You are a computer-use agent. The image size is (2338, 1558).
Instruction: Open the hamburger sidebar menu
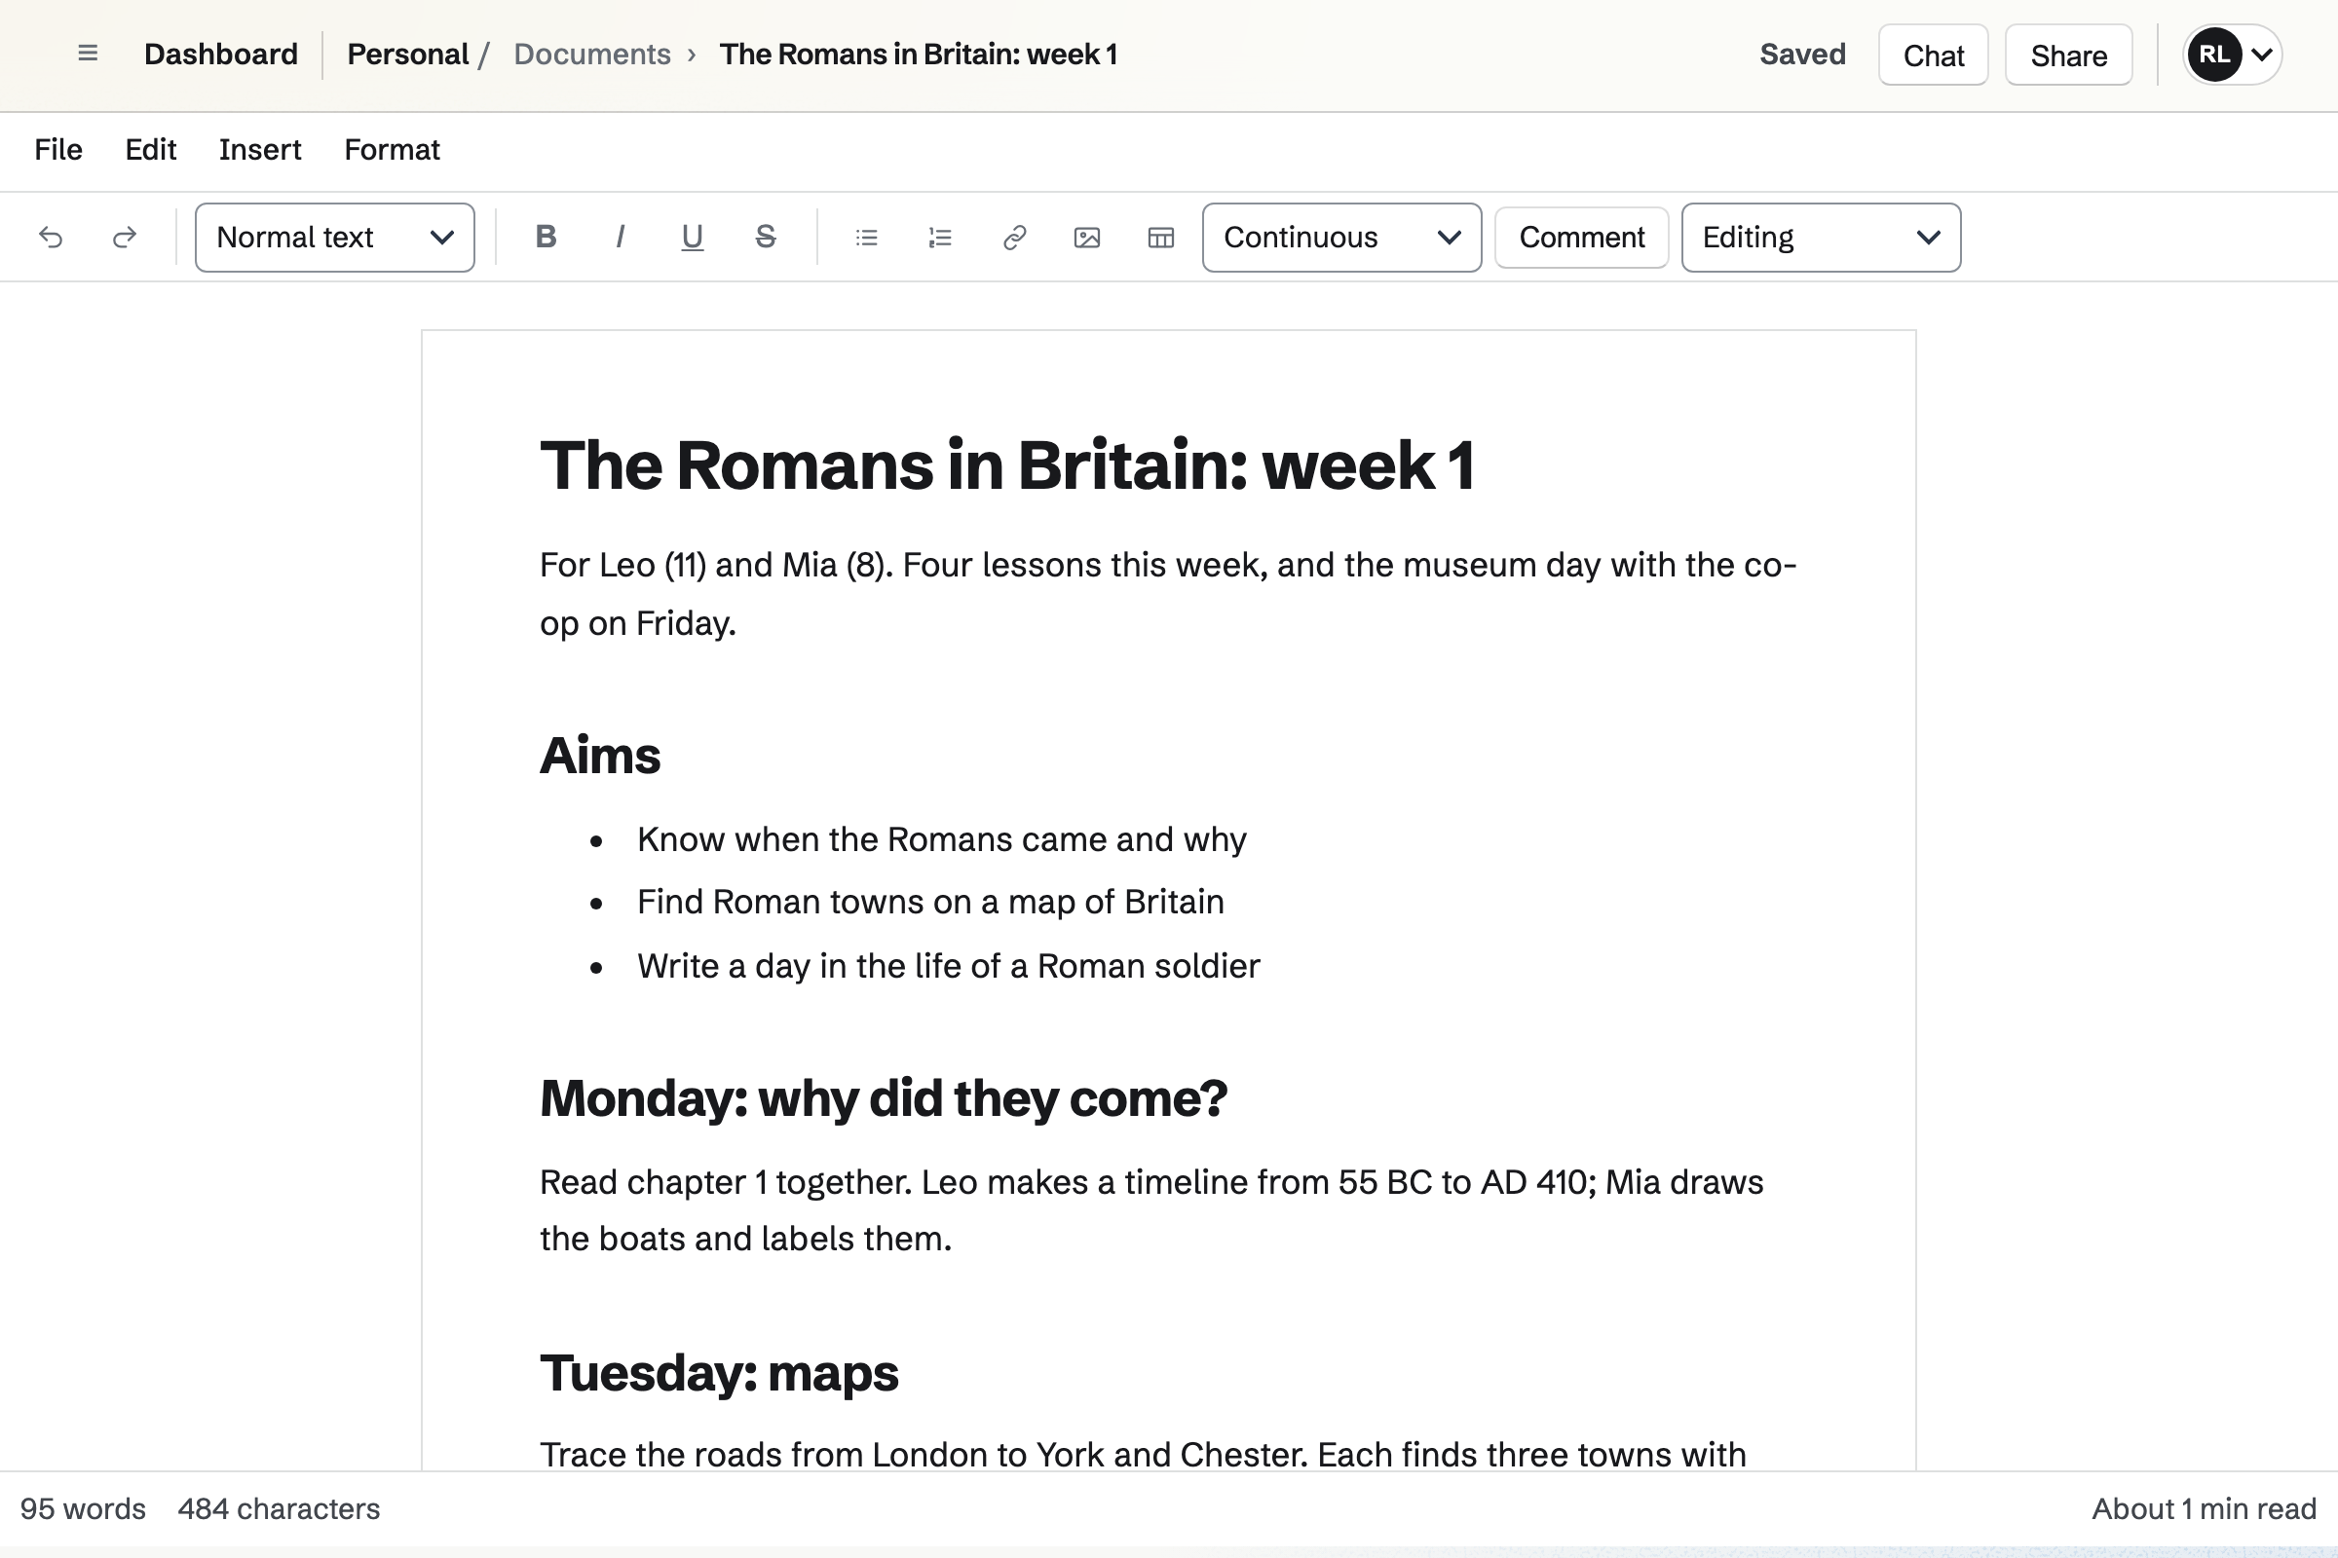click(88, 54)
